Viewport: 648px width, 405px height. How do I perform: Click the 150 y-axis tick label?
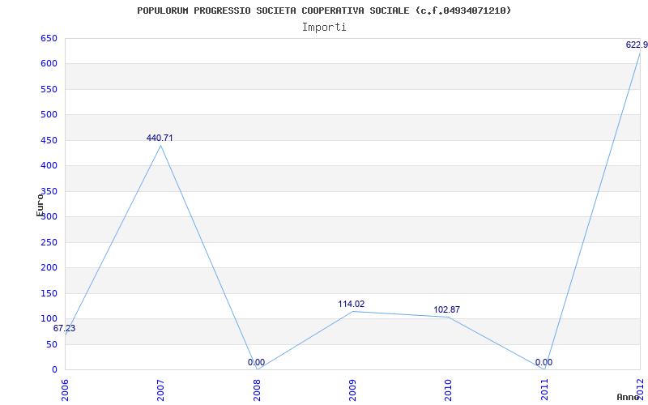(x=49, y=293)
